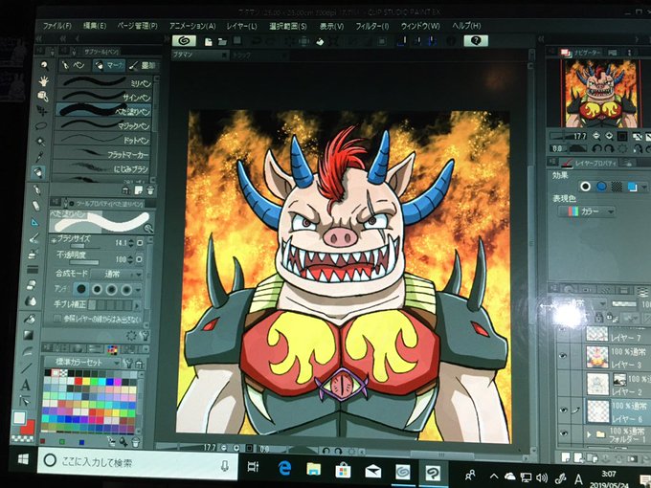Choose にじみブラシ sub tool
This screenshot has width=651, height=488.
(101, 168)
